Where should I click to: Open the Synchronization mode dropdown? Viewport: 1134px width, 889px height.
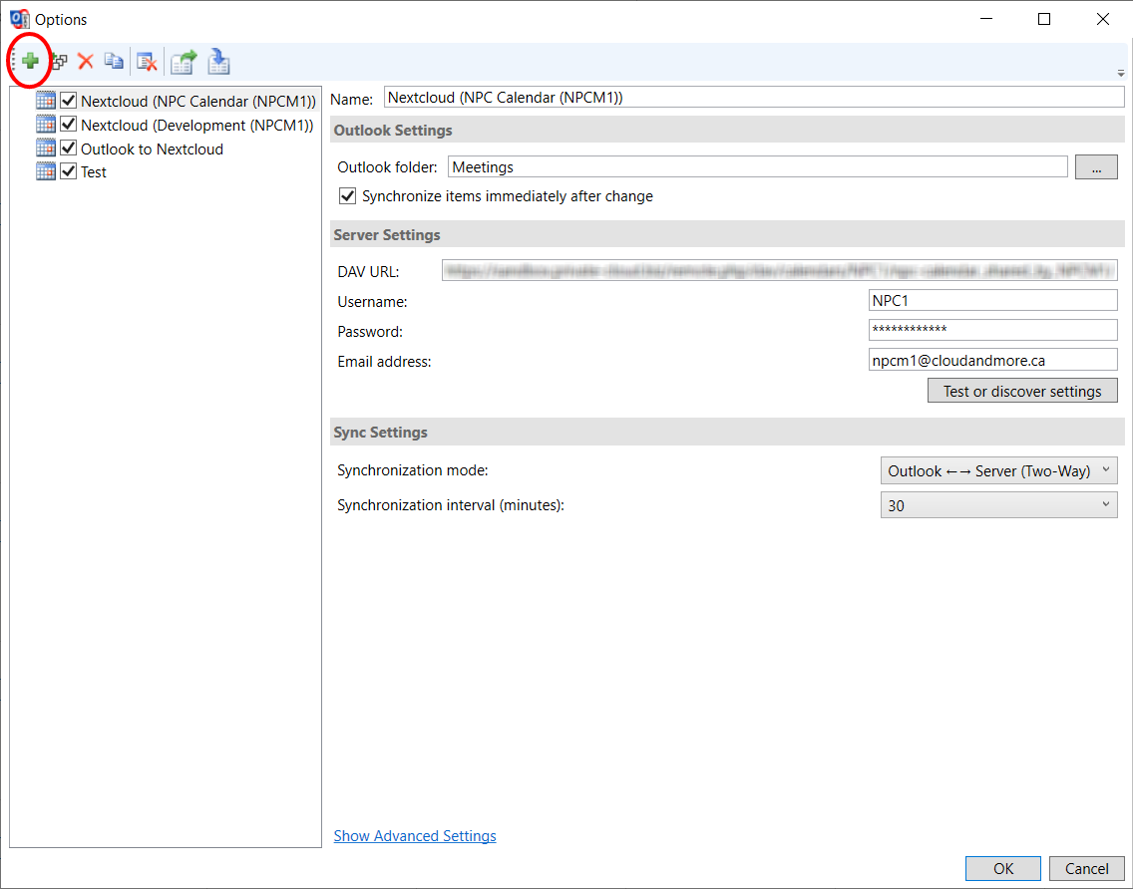pyautogui.click(x=998, y=470)
